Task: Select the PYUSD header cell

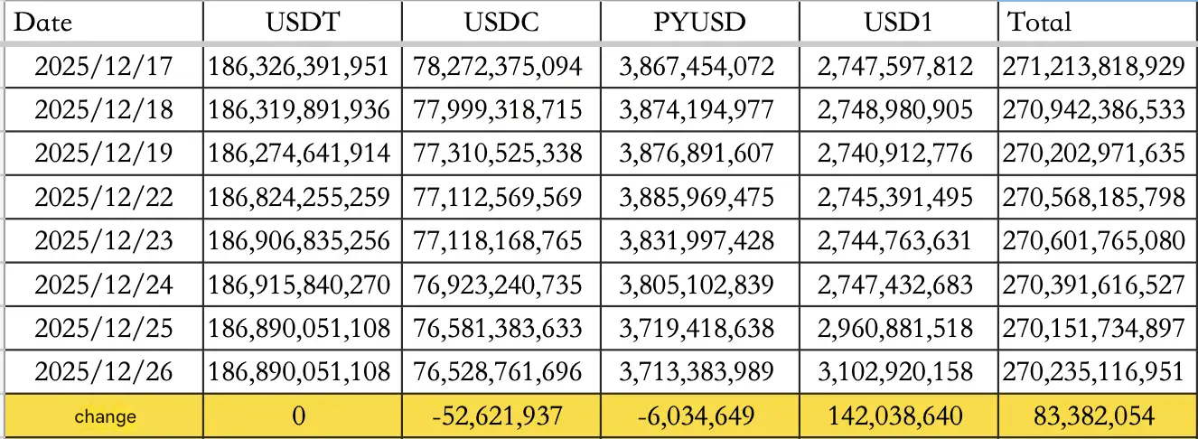Action: point(699,21)
